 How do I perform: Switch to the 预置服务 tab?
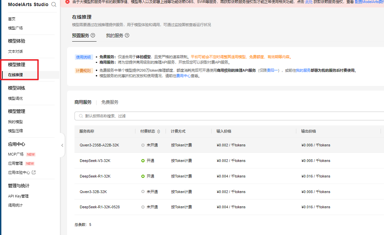[x=81, y=36]
